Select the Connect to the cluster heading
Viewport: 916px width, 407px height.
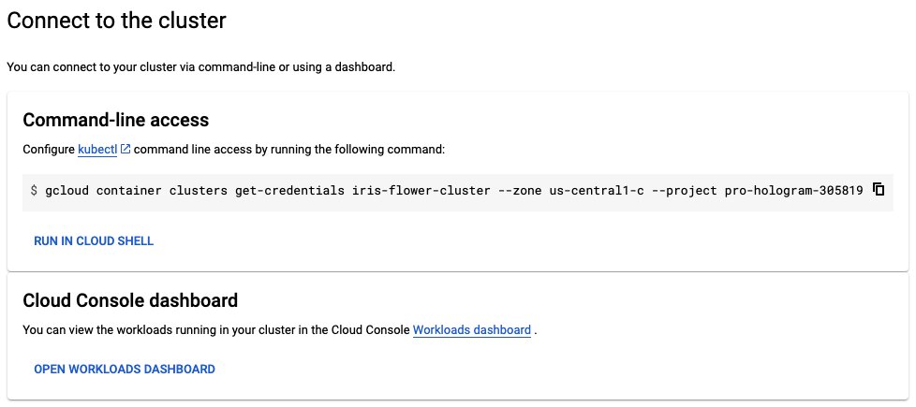[117, 21]
